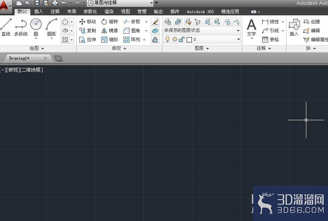The width and height of the screenshot is (328, 221).
Task: Select the Polyline (多段线) tool
Action: tap(21, 27)
